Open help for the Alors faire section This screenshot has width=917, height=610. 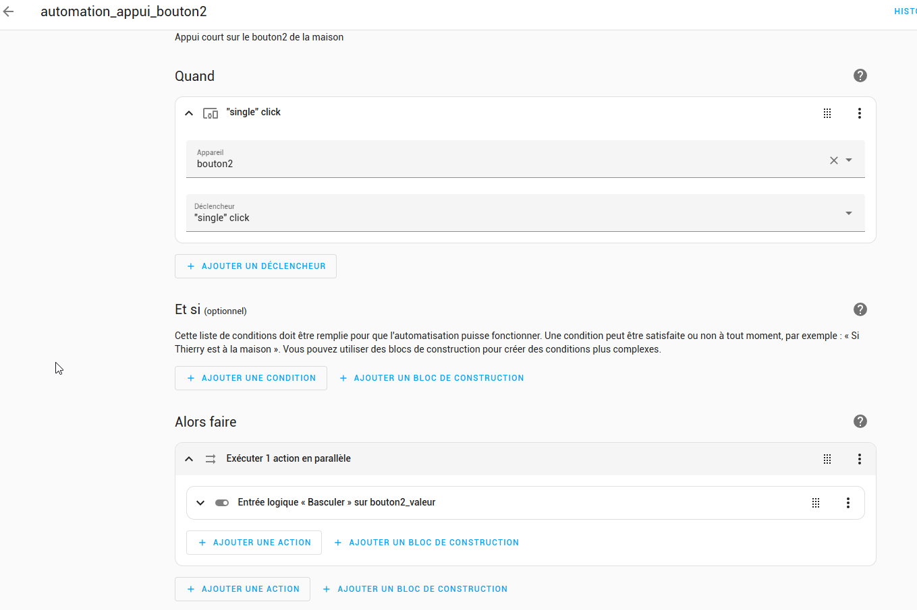tap(860, 421)
